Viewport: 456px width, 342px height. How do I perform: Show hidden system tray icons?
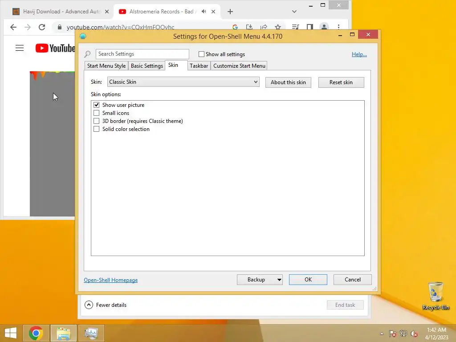(x=382, y=334)
